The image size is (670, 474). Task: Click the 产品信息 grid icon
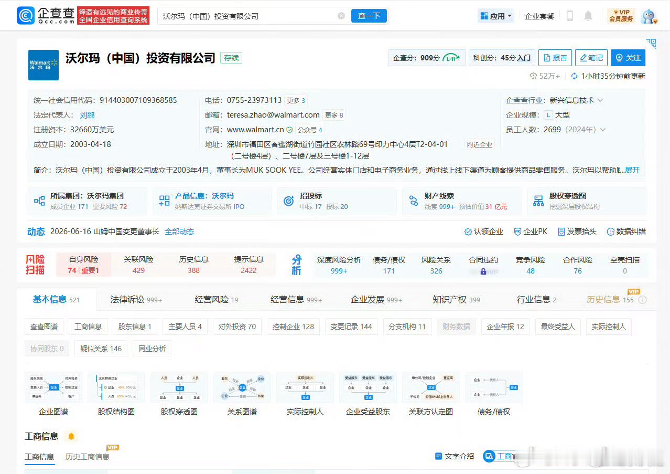coord(164,201)
